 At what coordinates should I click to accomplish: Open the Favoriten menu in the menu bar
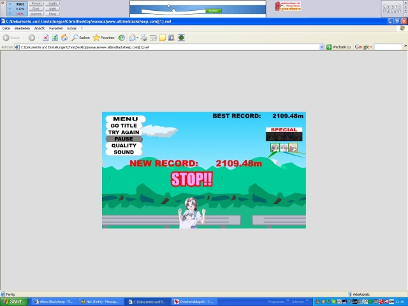[x=56, y=28]
